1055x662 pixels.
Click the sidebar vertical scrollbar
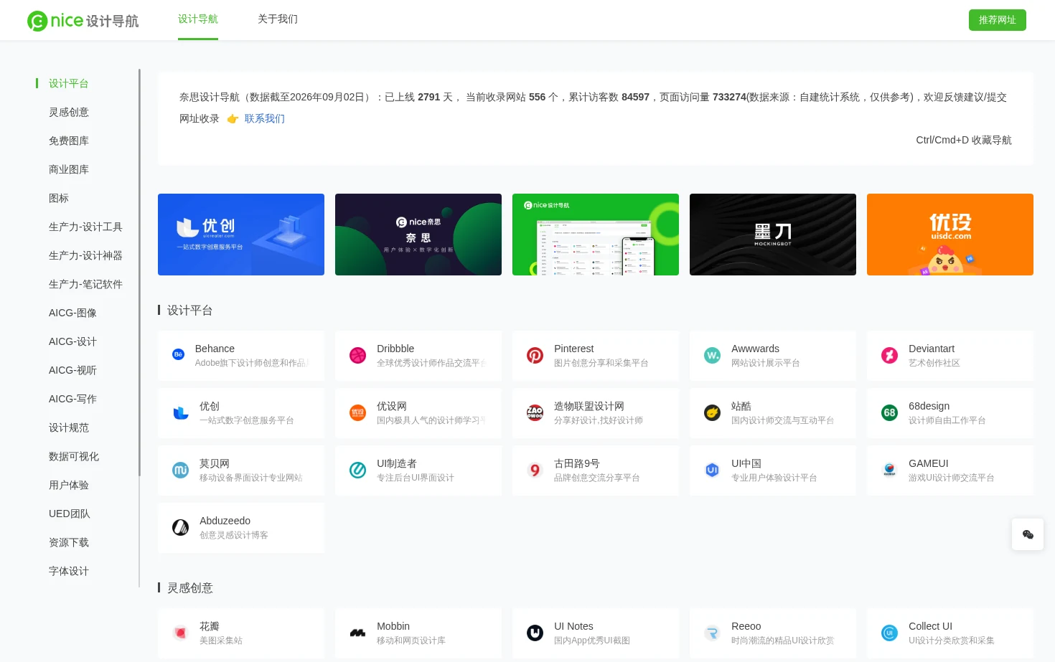point(139,273)
